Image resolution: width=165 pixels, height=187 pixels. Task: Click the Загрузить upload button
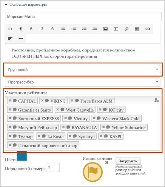click(128, 161)
